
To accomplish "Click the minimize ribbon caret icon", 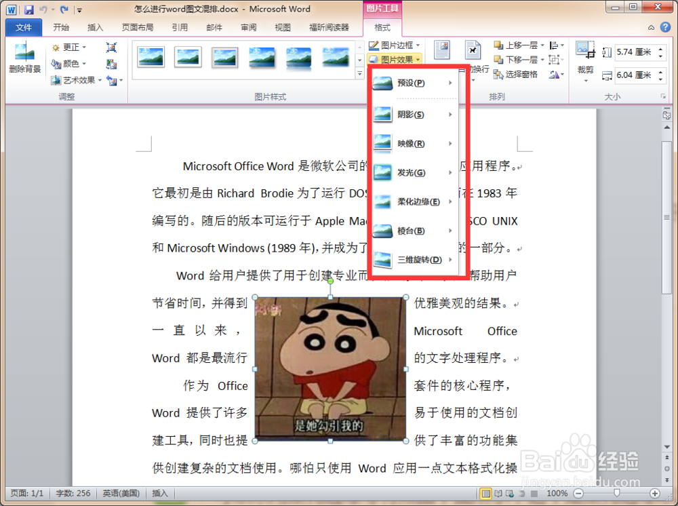I will pos(651,27).
